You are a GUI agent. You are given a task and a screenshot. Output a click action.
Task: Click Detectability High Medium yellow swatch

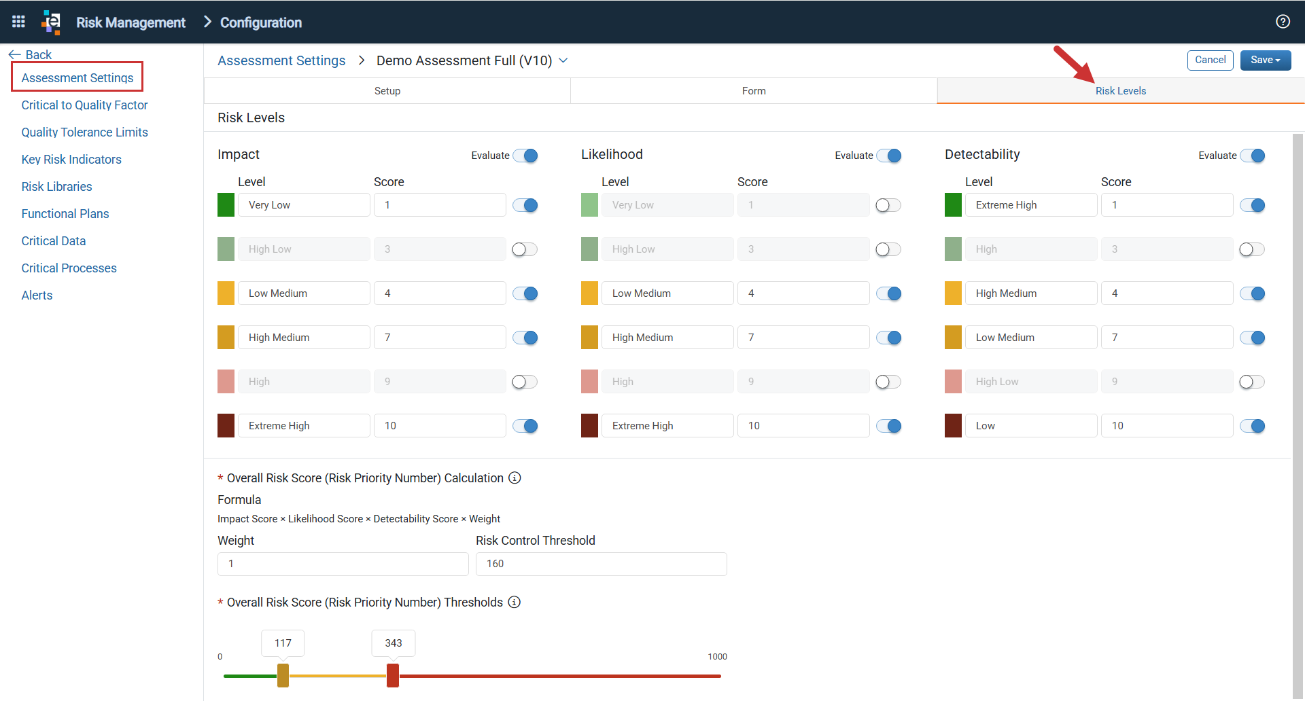point(953,293)
